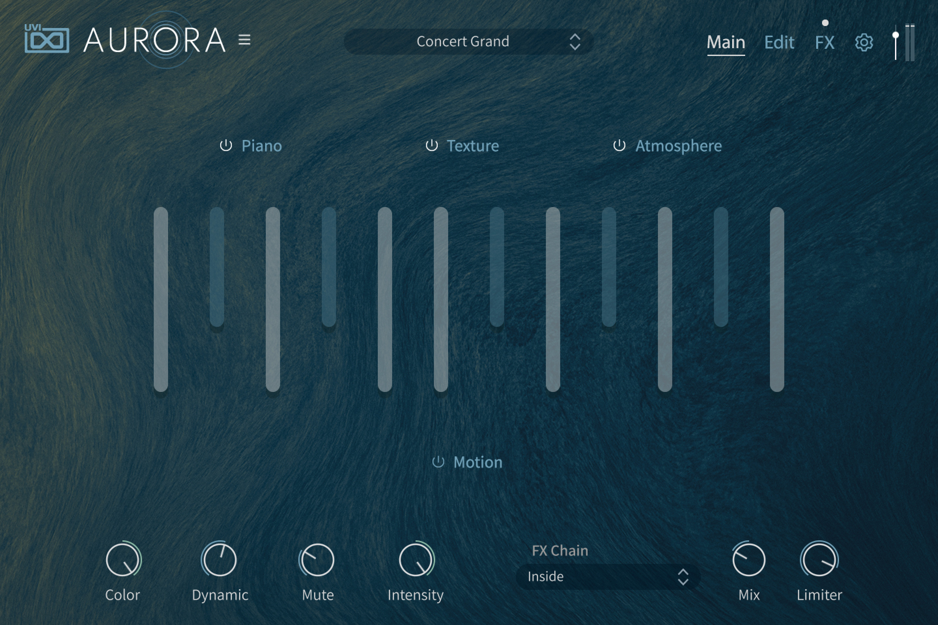The image size is (938, 625).
Task: Click the Mute knob label
Action: pyautogui.click(x=318, y=595)
